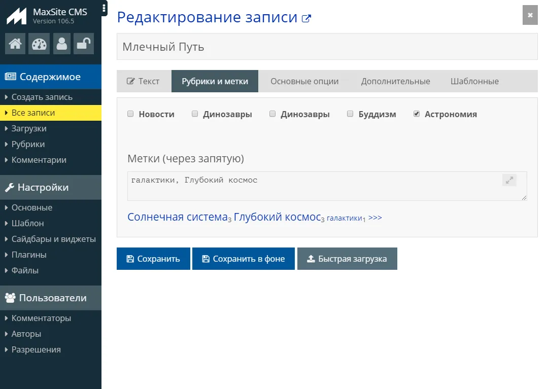Uncheck the Астрономия category
548x389 pixels.
(417, 114)
